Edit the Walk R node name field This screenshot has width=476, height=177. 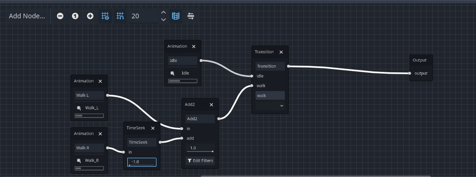tap(89, 148)
